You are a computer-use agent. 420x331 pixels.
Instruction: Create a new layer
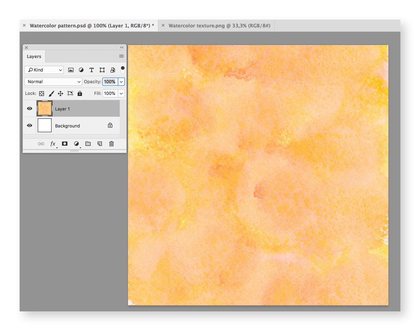(x=100, y=144)
